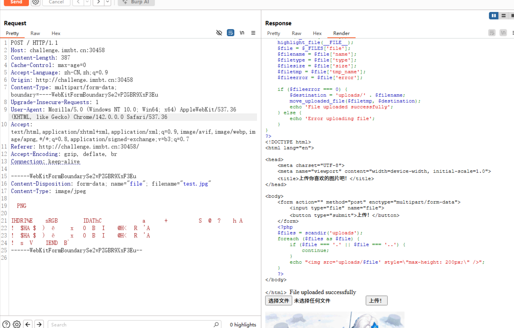
Task: Click the Cancel request button
Action: pyautogui.click(x=56, y=2)
